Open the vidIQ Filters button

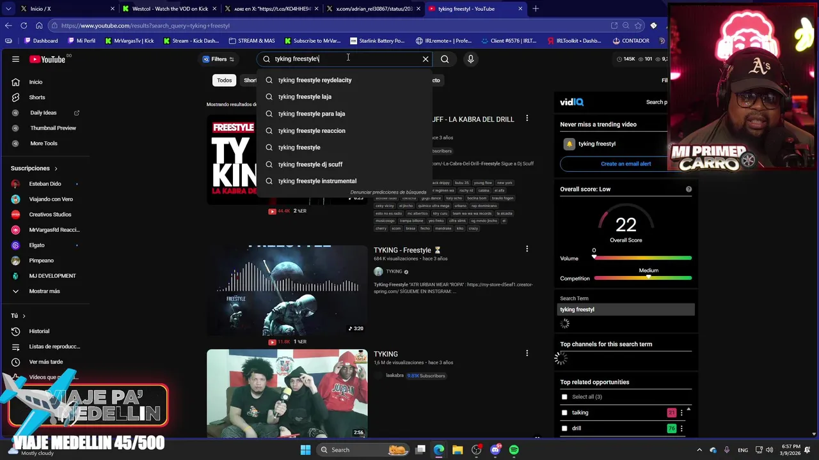tap(218, 59)
